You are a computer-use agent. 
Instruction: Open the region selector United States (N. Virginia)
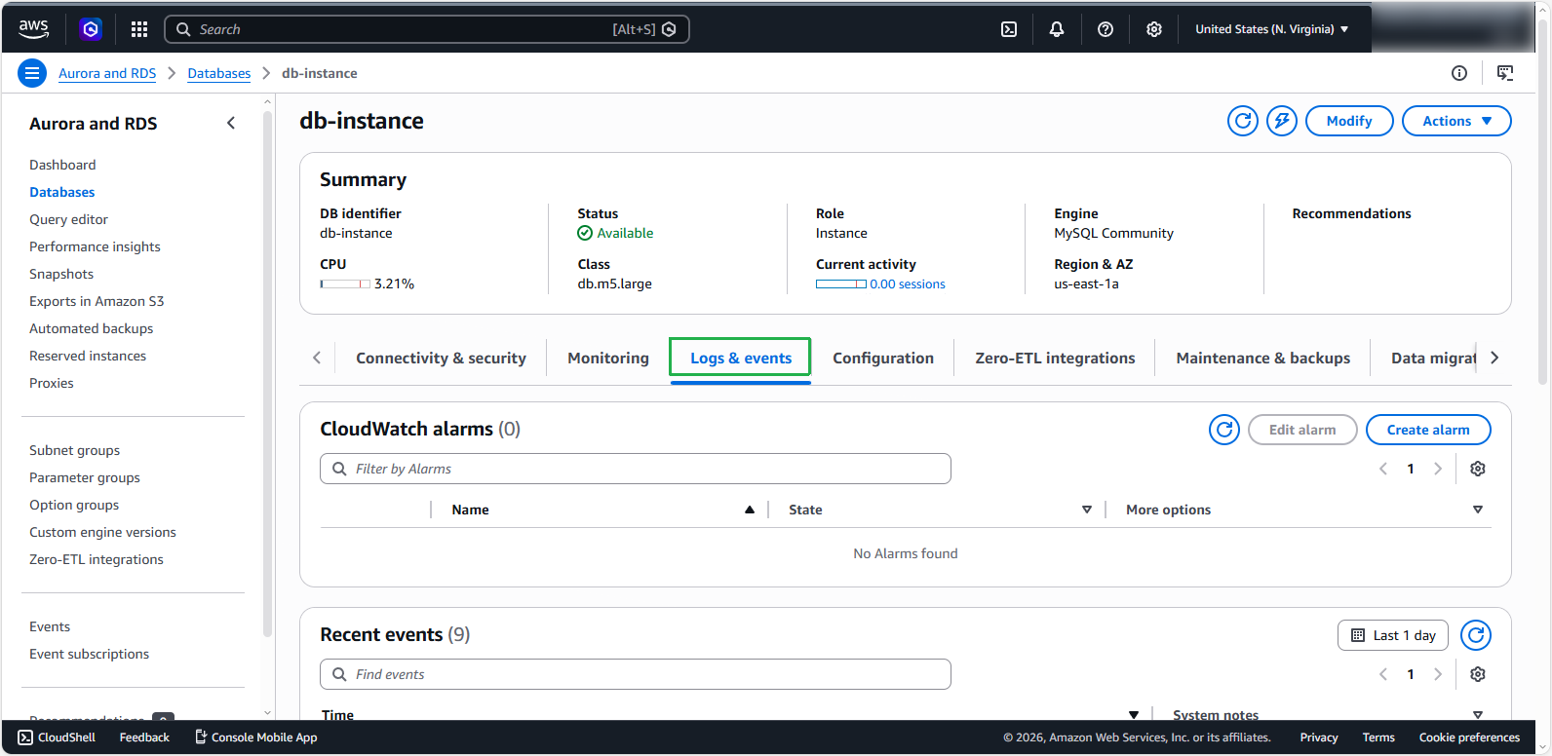click(1272, 29)
